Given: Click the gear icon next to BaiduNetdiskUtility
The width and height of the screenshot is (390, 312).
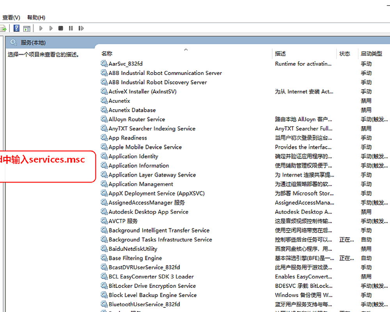Looking at the screenshot, I should 104,249.
